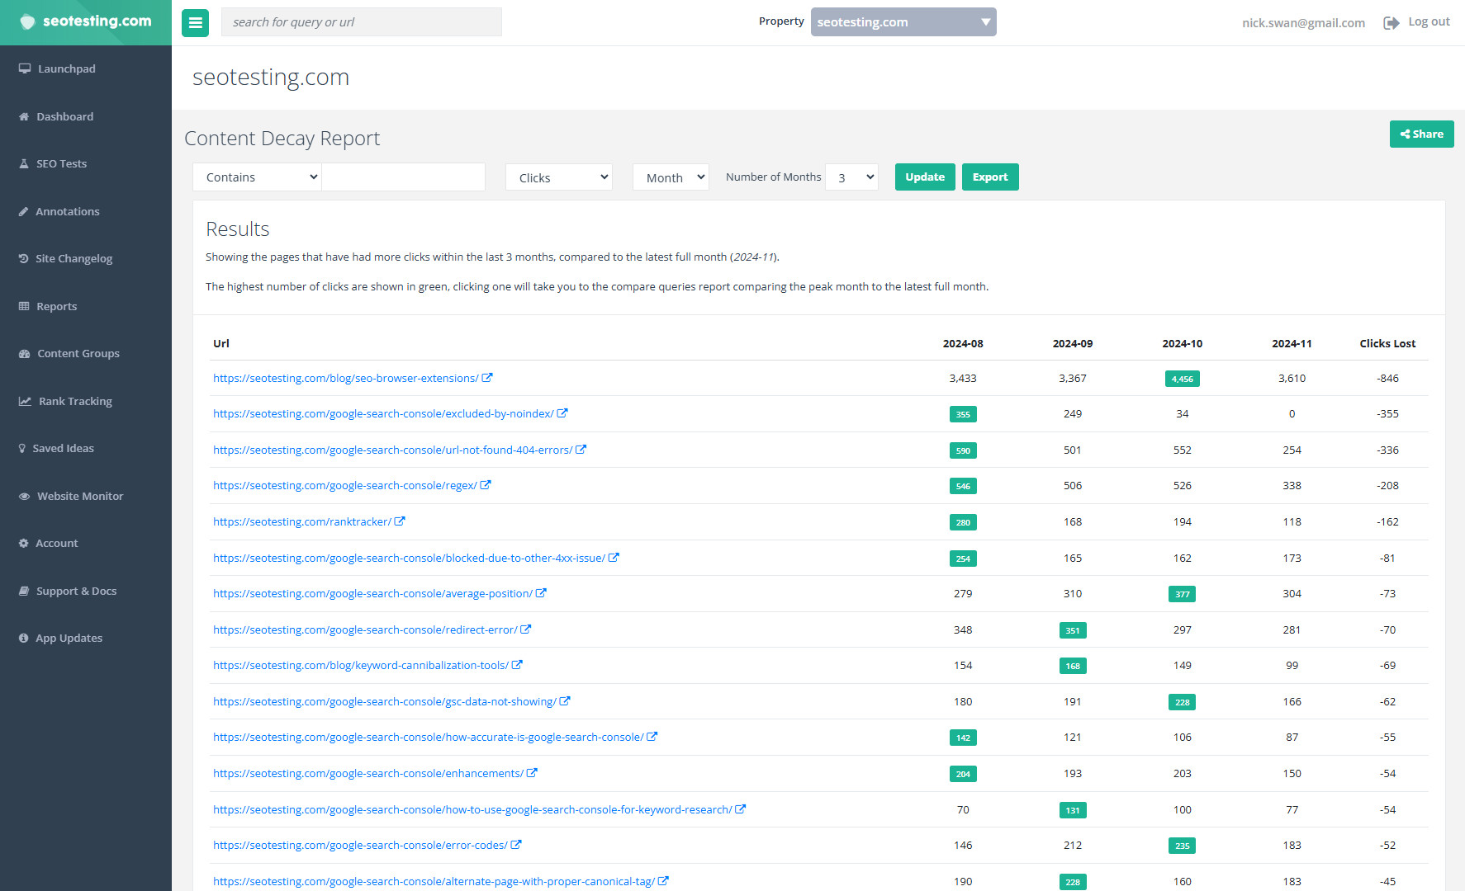Click the green 355 peak clicks badge
The width and height of the screenshot is (1465, 891).
pyautogui.click(x=963, y=414)
